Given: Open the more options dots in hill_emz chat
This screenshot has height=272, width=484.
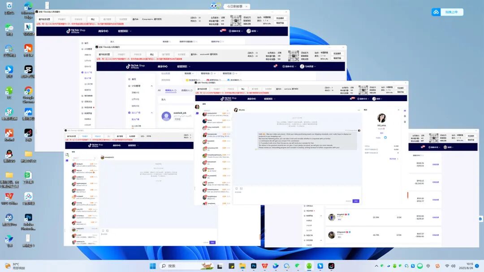Looking at the screenshot, I should 359,110.
